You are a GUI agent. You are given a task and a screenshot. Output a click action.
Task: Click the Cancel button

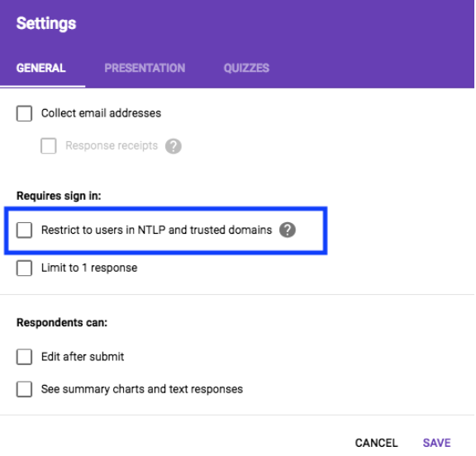(x=377, y=443)
